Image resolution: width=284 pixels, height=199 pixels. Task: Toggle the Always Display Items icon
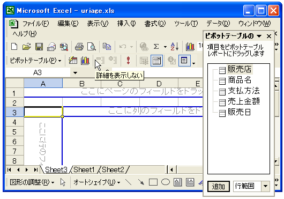(156, 61)
